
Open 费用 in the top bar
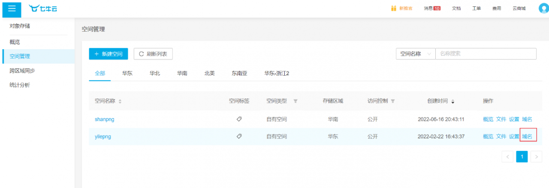point(497,9)
